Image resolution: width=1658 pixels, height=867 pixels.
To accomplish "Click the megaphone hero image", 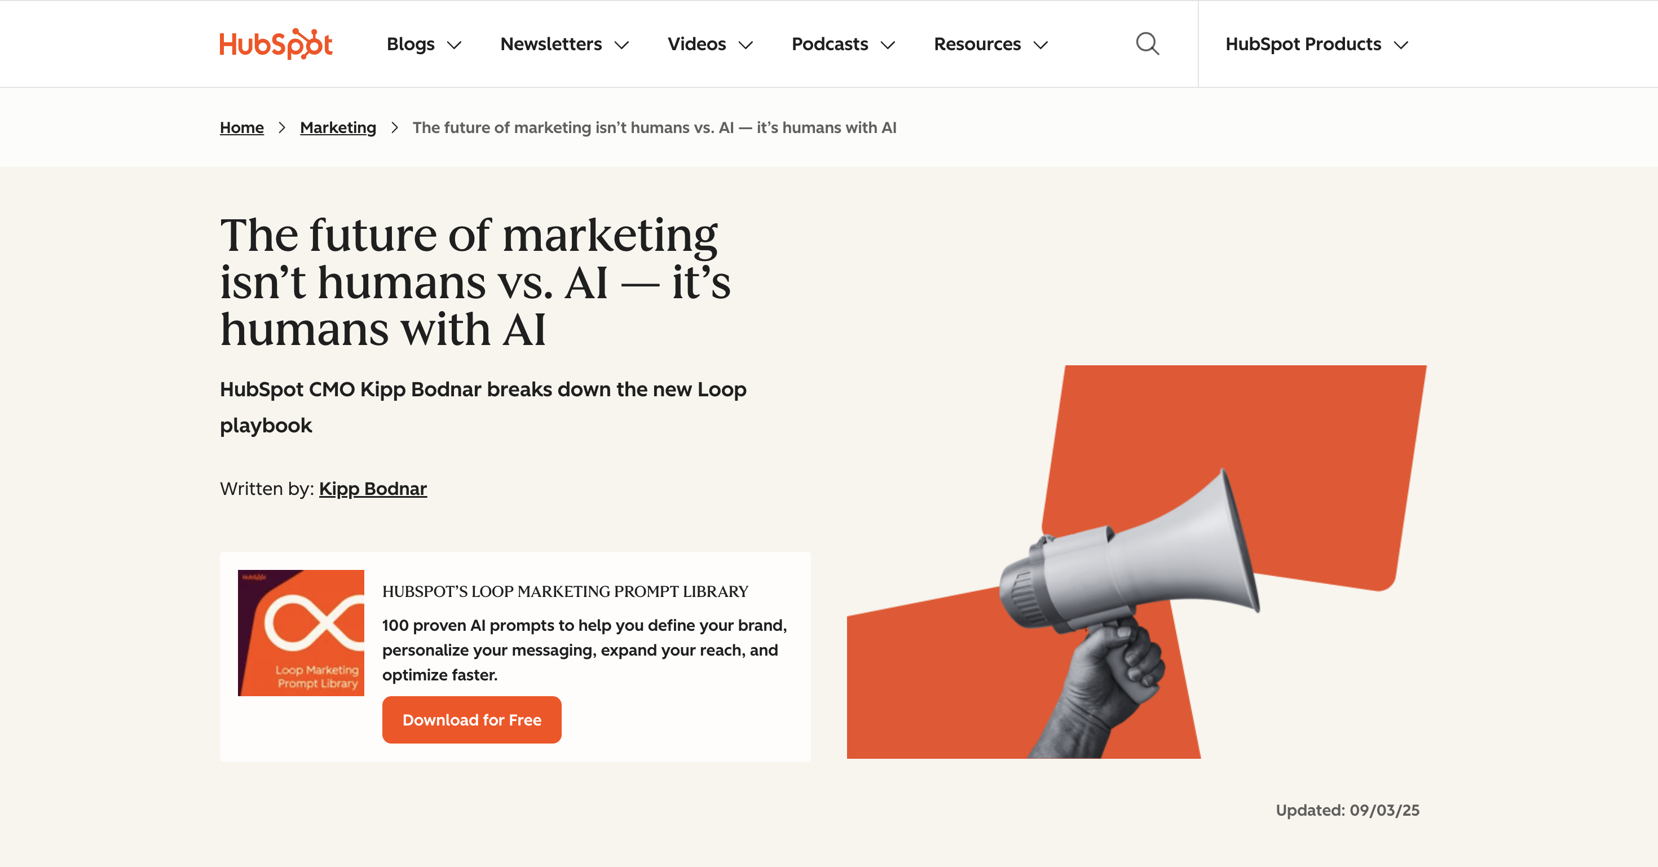I will click(x=1136, y=561).
